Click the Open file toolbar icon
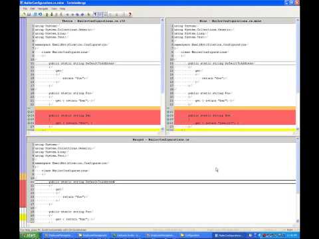 click(24, 15)
